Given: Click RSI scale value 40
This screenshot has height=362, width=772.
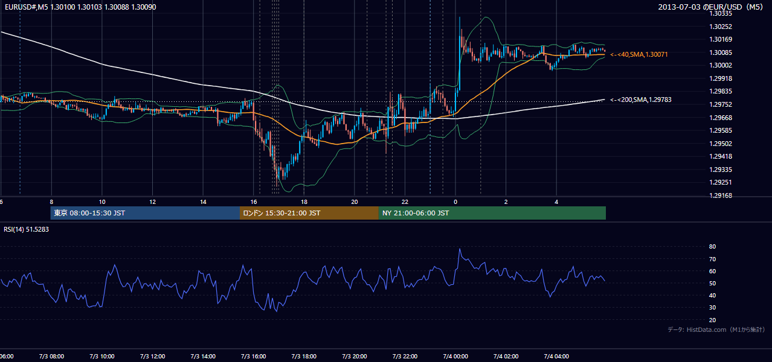Looking at the screenshot, I should point(712,295).
